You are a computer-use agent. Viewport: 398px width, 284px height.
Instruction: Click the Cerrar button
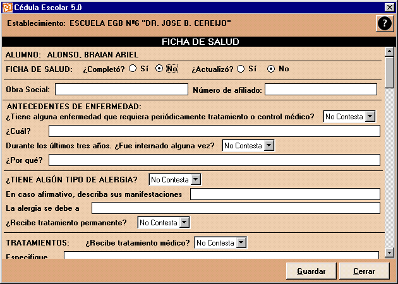[364, 271]
